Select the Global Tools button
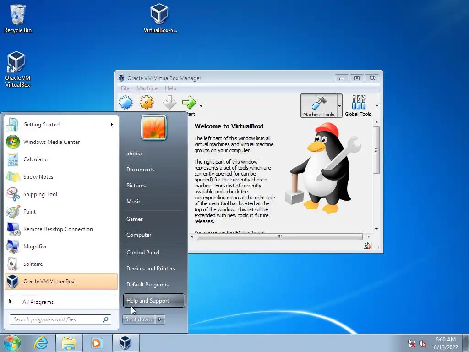Image resolution: width=469 pixels, height=352 pixels. click(358, 106)
